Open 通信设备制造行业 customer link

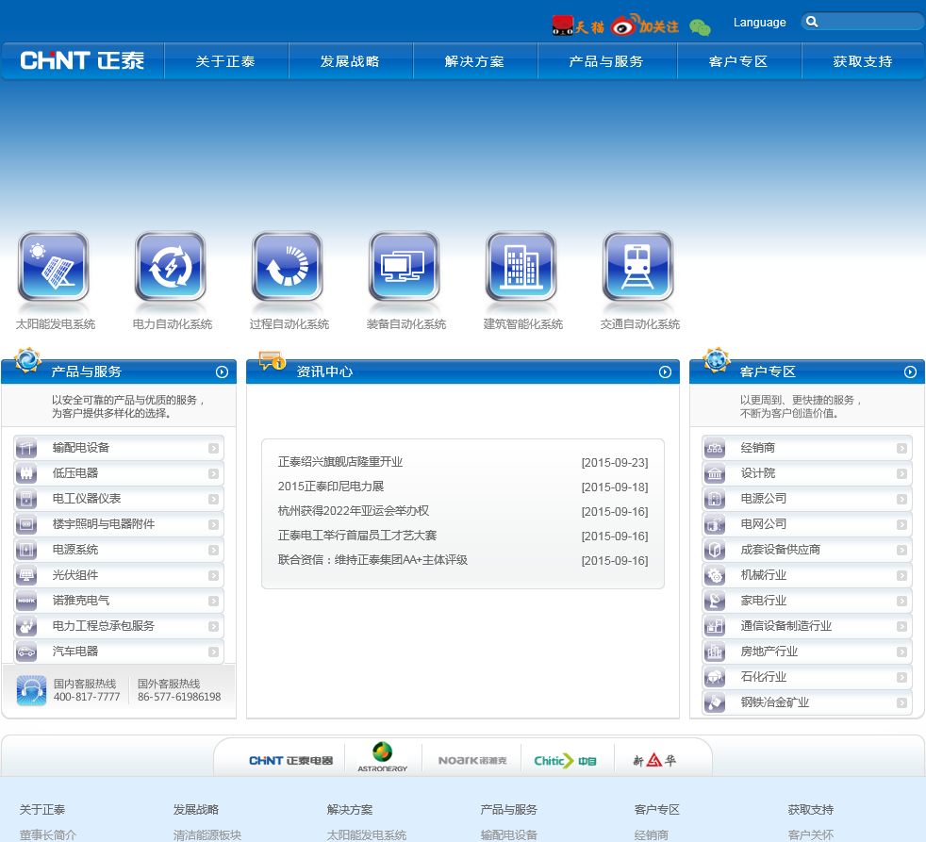pos(786,626)
